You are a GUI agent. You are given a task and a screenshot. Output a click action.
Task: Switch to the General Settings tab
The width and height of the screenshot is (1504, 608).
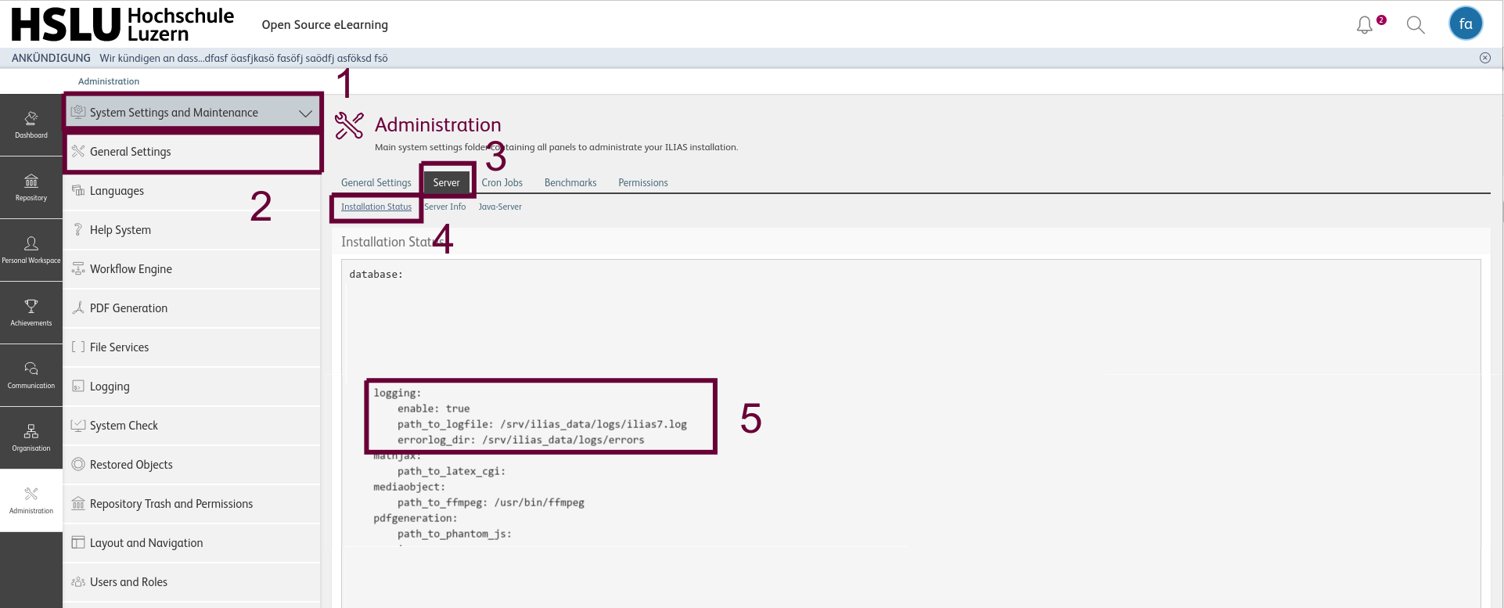(x=376, y=182)
